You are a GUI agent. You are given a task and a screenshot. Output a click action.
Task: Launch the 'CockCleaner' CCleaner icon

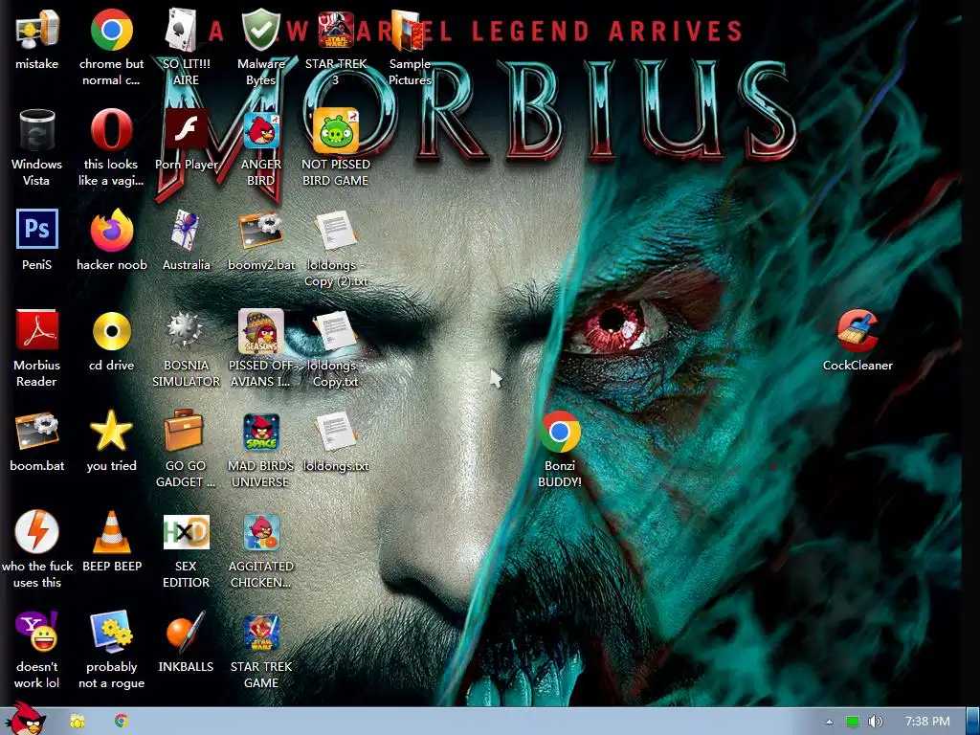coord(857,330)
